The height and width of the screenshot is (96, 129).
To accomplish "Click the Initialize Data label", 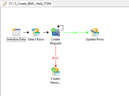I will (16, 39).
